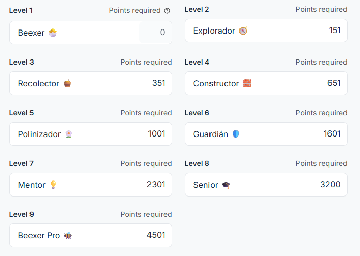This screenshot has height=256, width=360.
Task: Click the hatching chick emoji next to Beexer
Action: coord(53,33)
